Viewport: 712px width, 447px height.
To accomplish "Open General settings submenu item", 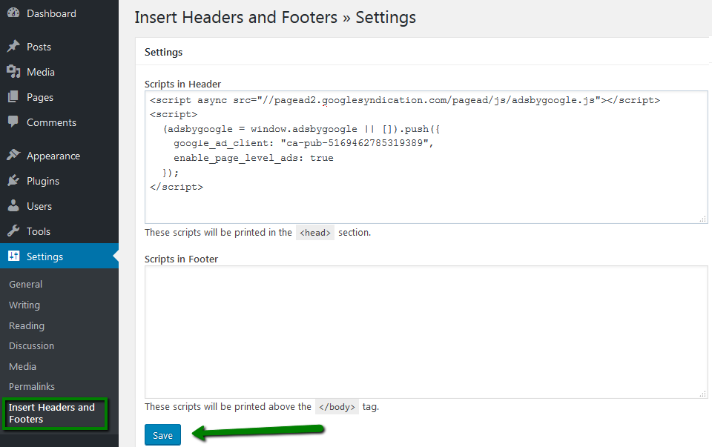I will coord(25,285).
